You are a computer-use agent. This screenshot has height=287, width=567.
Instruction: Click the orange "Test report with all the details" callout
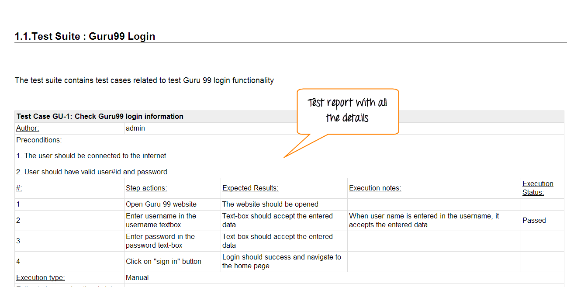click(347, 111)
